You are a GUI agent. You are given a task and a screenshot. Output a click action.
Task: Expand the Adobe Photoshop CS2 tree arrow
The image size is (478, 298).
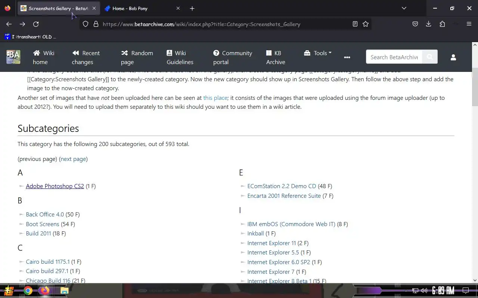coord(22,186)
